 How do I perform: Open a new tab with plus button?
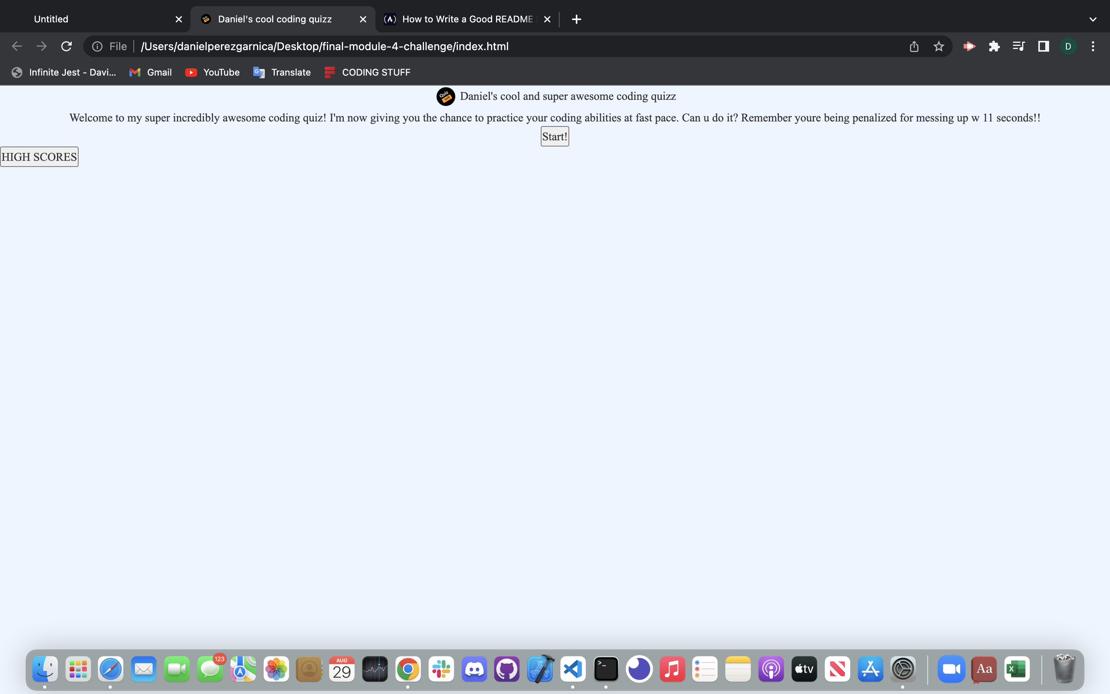coord(577,19)
